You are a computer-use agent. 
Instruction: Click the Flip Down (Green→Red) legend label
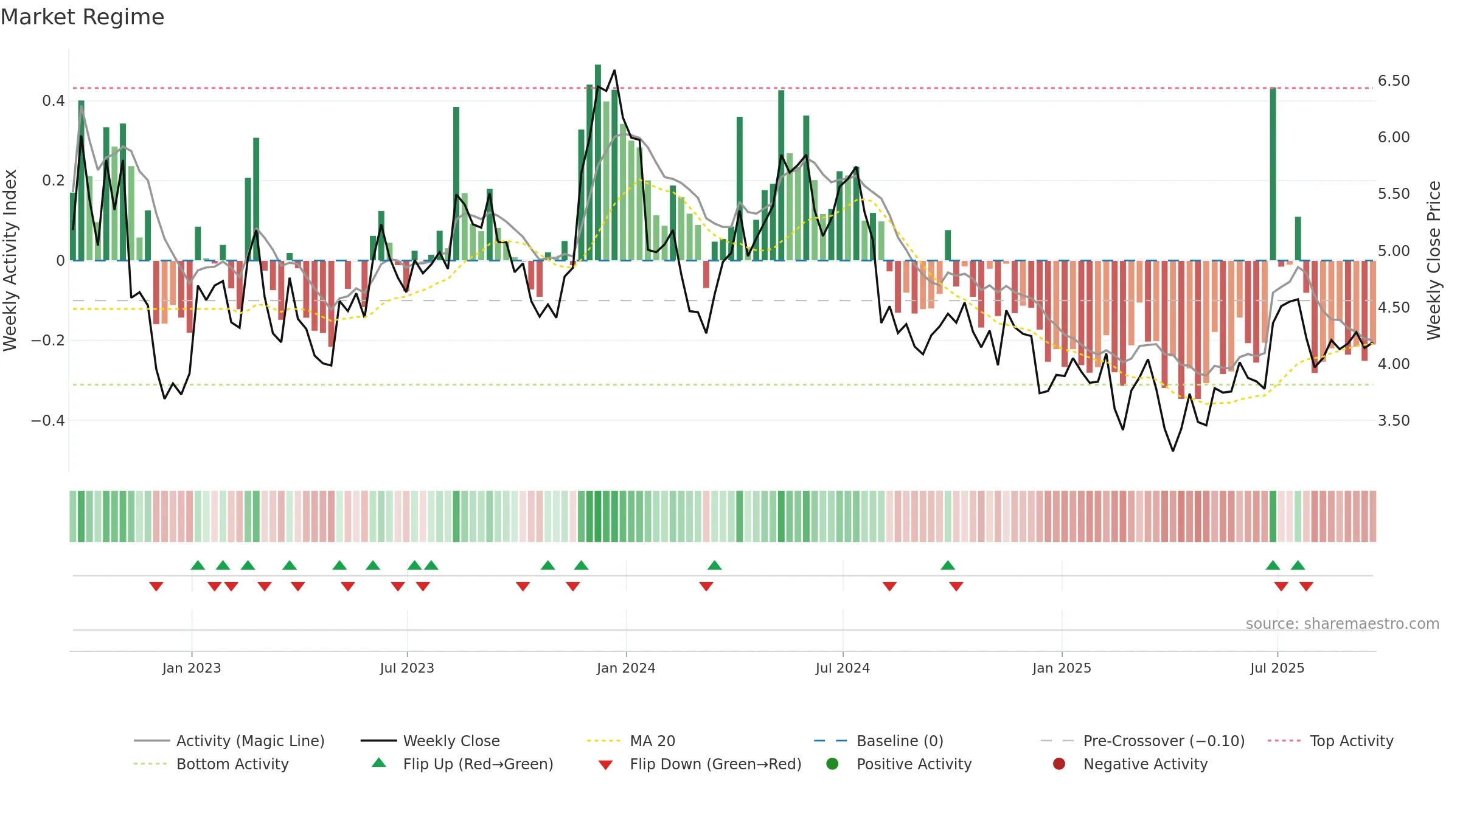[x=715, y=764]
